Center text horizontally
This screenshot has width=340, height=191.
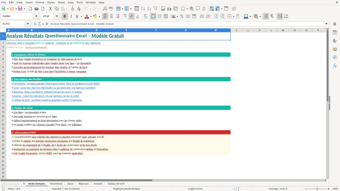112,16
